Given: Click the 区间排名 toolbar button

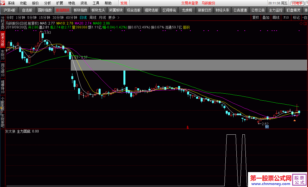Looking at the screenshot, I should (169, 10).
